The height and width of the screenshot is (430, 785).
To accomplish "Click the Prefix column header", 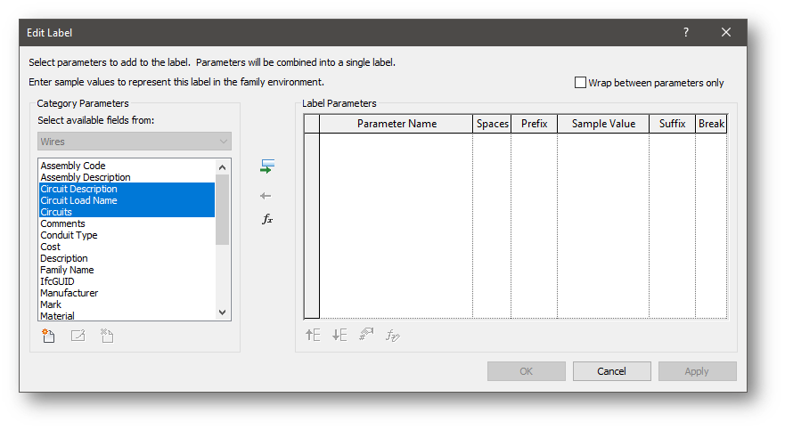I will (x=535, y=124).
